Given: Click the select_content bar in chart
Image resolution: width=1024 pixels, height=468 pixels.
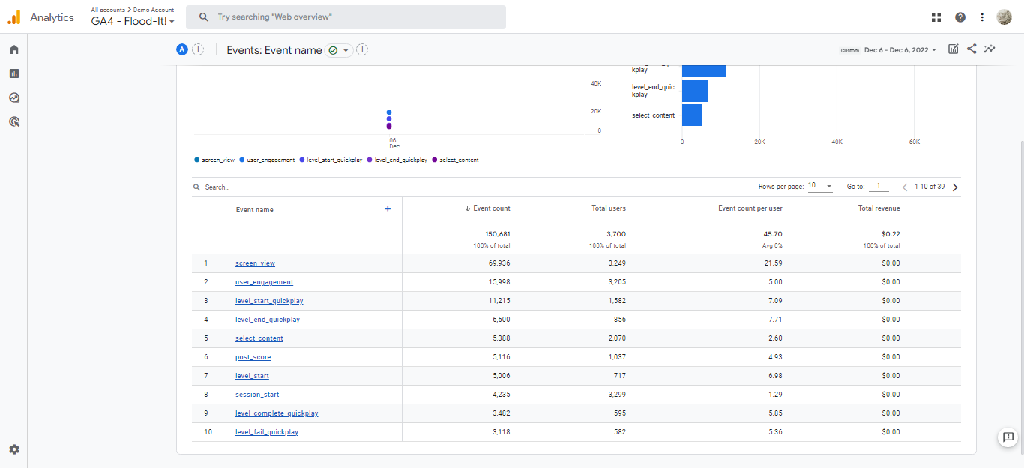Looking at the screenshot, I should pos(692,115).
